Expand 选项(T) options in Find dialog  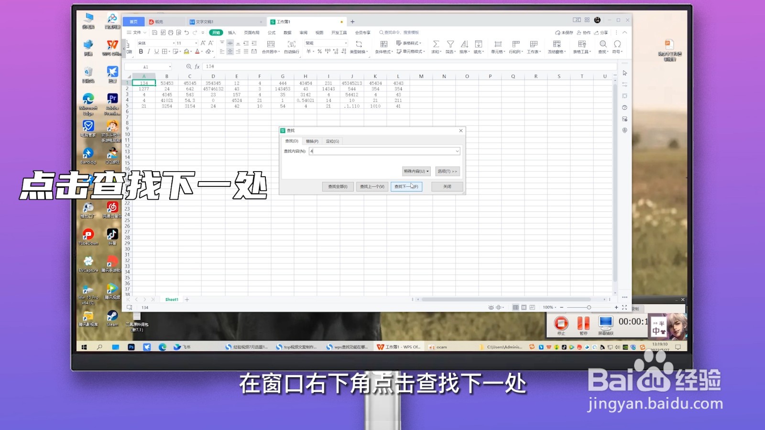coord(447,171)
